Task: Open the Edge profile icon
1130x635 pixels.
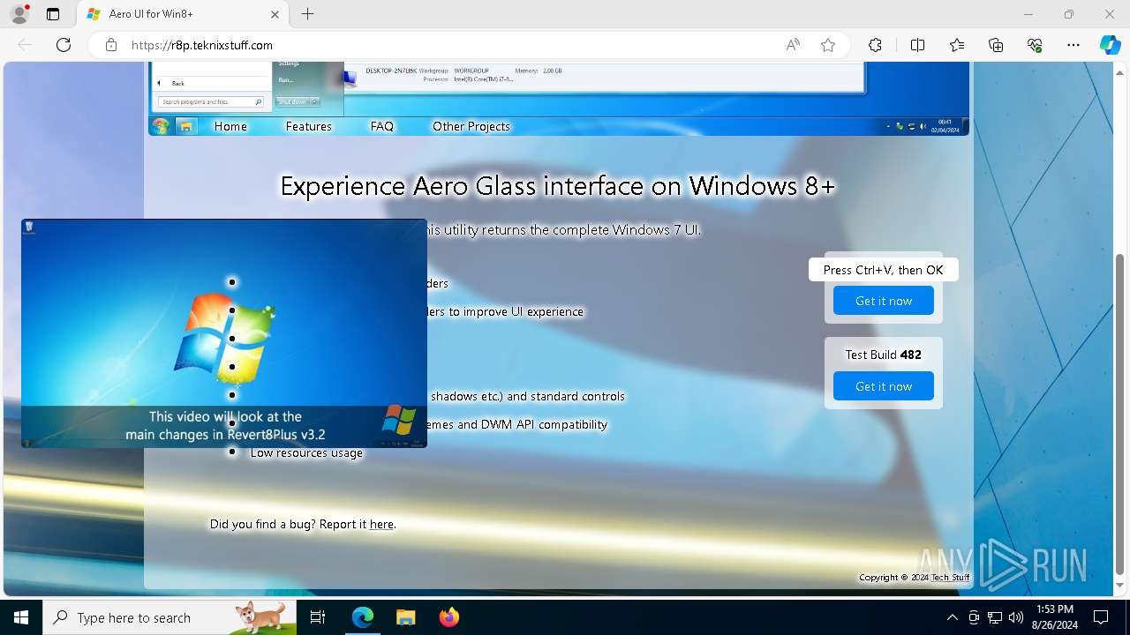Action: [19, 14]
